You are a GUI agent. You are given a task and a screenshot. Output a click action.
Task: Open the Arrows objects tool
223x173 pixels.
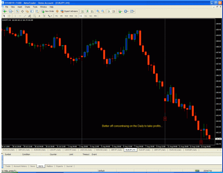coord(49,16)
